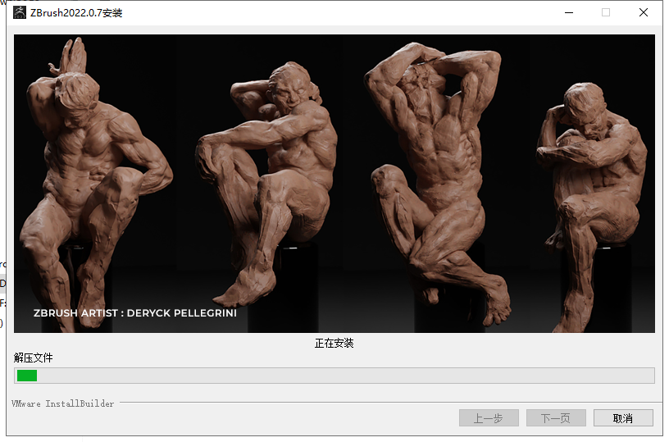Screen dimensions: 669x442
Task: Click the VMware InstallBuilder footer label
Action: coord(63,403)
